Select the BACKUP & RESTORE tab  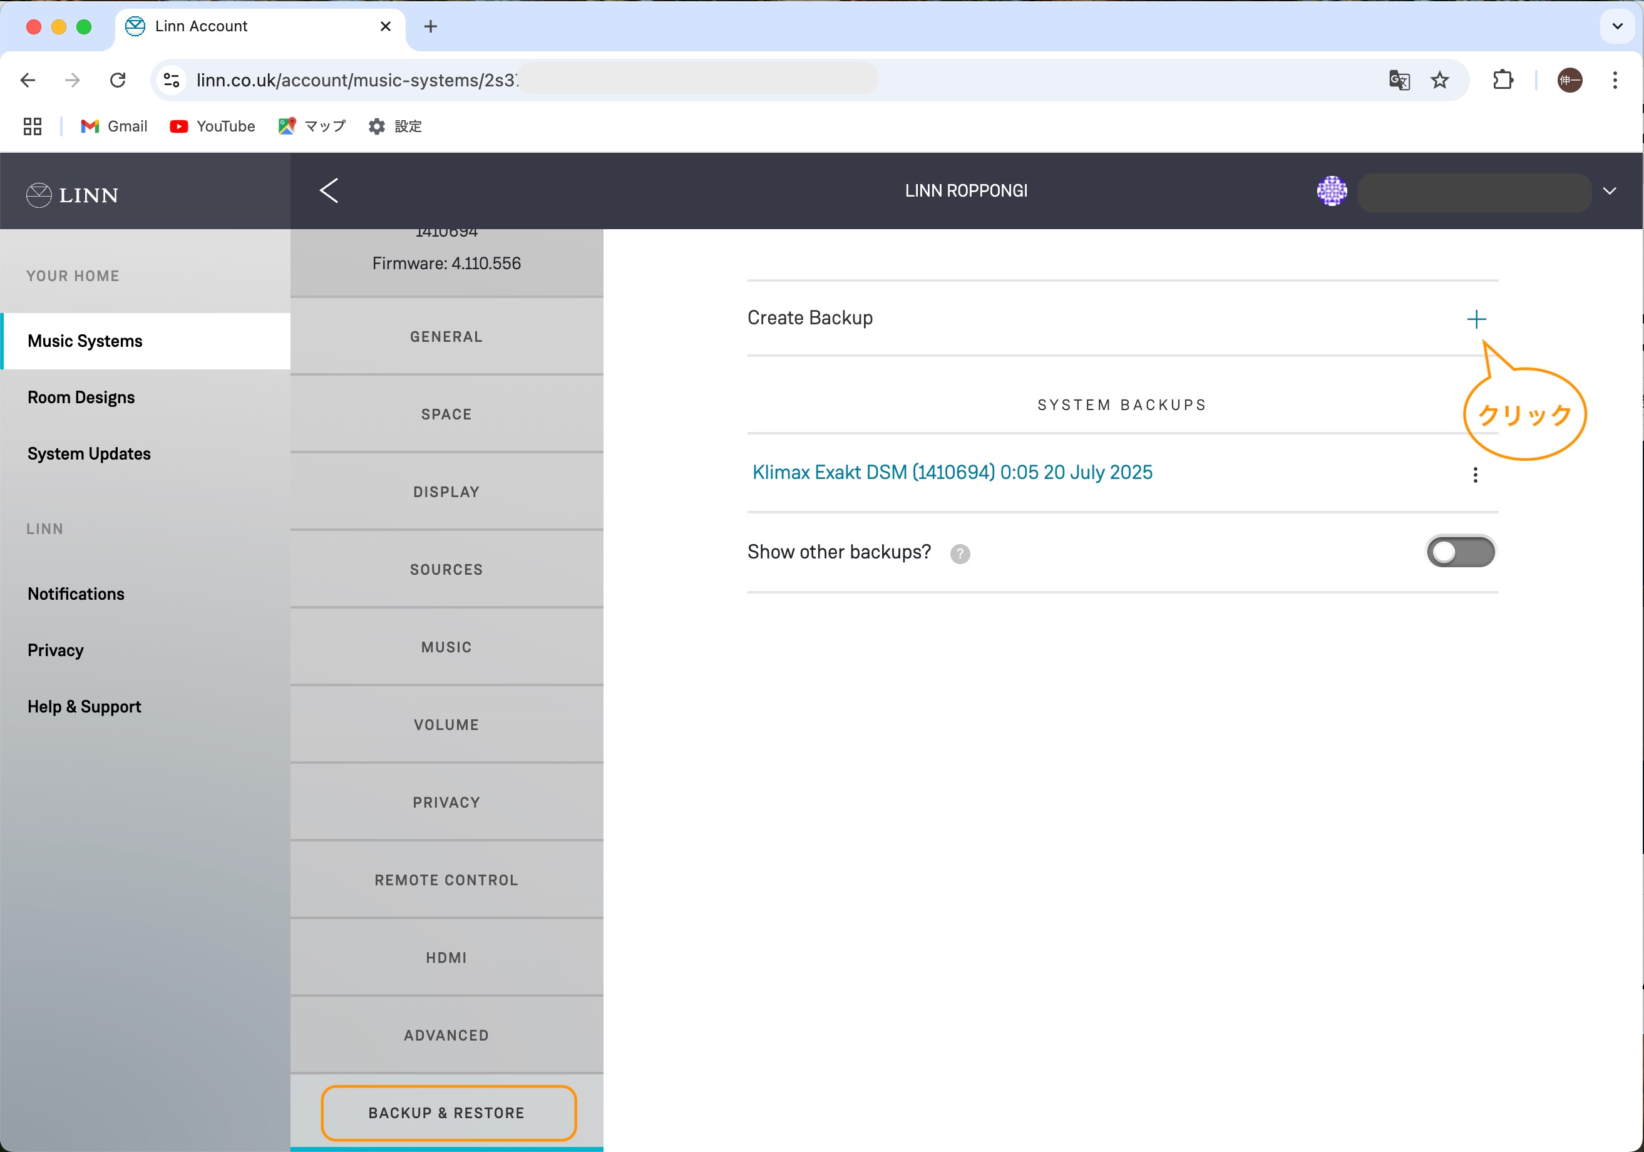[x=448, y=1113]
